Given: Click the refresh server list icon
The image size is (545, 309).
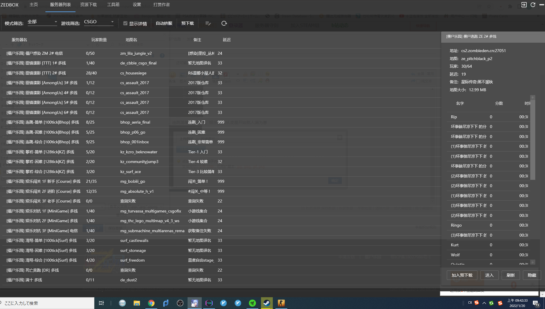Looking at the screenshot, I should pos(224,23).
